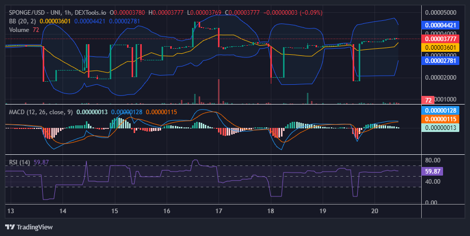The height and width of the screenshot is (236, 470).
Task: Click the upper band price tag 0.00004421
Action: [441, 25]
